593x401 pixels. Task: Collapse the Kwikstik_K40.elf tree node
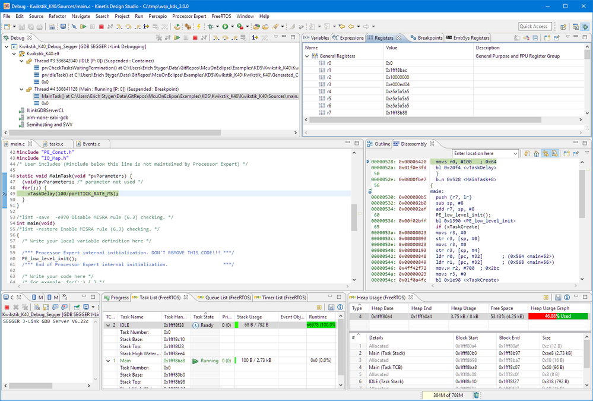tap(14, 53)
